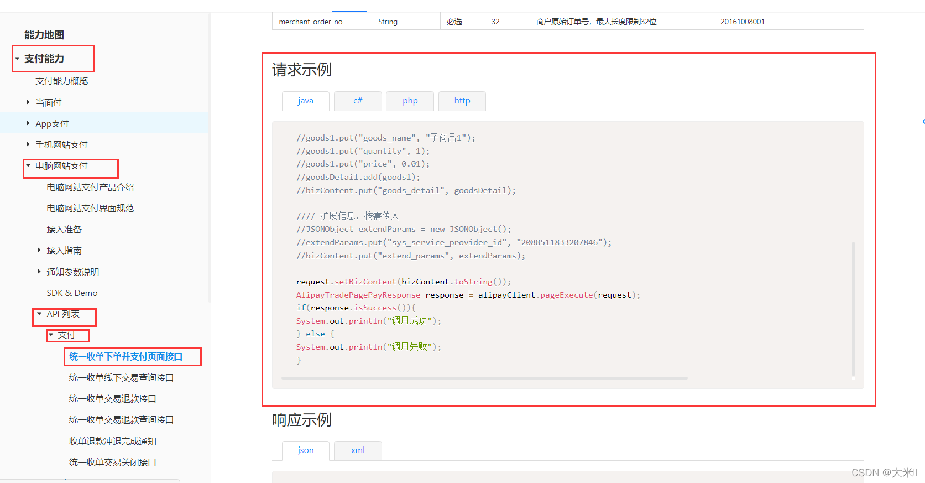Select the API 列表 tree item

pos(63,314)
